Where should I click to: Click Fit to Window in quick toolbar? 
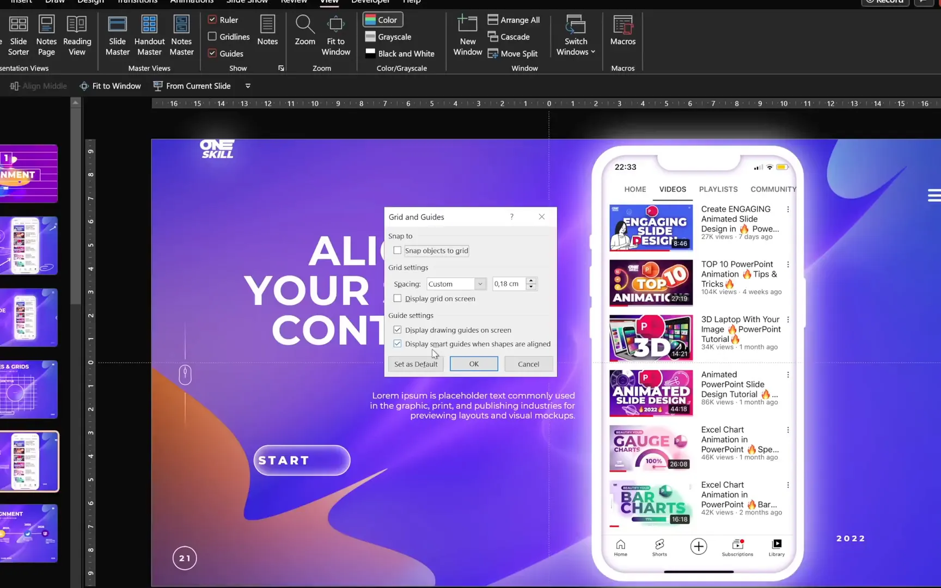pos(110,86)
